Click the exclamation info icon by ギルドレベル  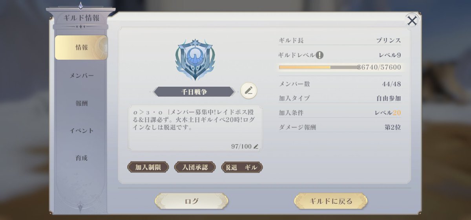pyautogui.click(x=319, y=55)
